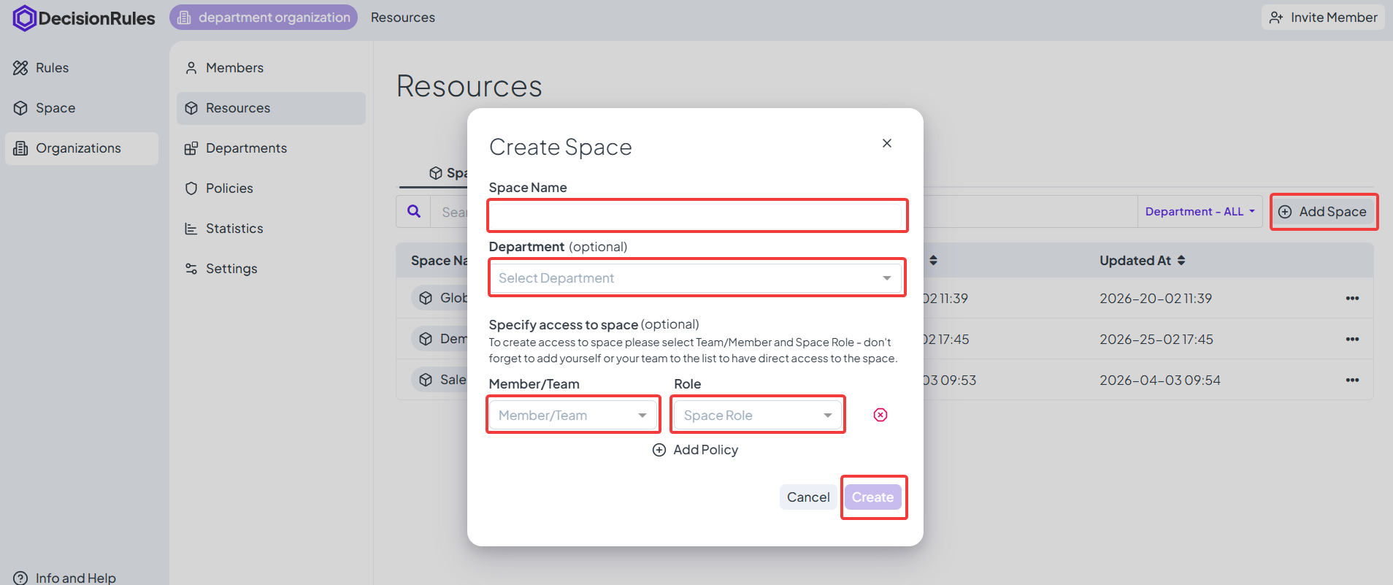1393x585 pixels.
Task: Click the DecisionRules logo icon
Action: (24, 18)
